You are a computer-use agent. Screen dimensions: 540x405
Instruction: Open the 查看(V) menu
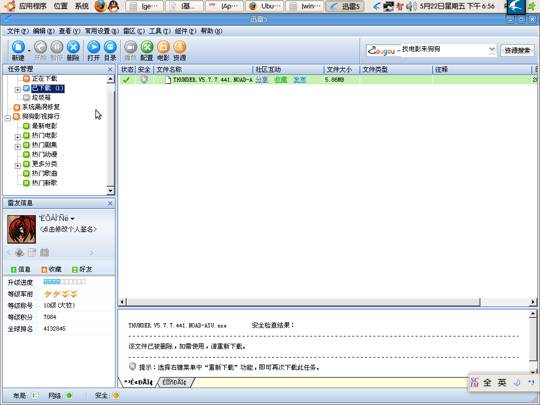69,31
